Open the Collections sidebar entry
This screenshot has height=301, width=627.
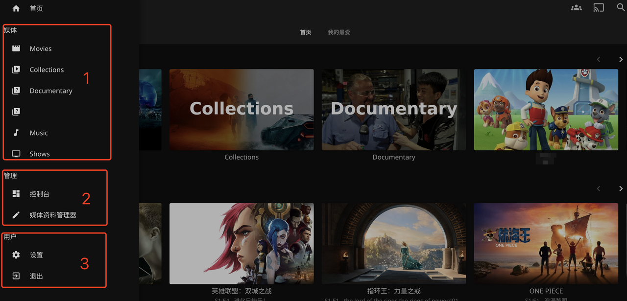tap(47, 69)
